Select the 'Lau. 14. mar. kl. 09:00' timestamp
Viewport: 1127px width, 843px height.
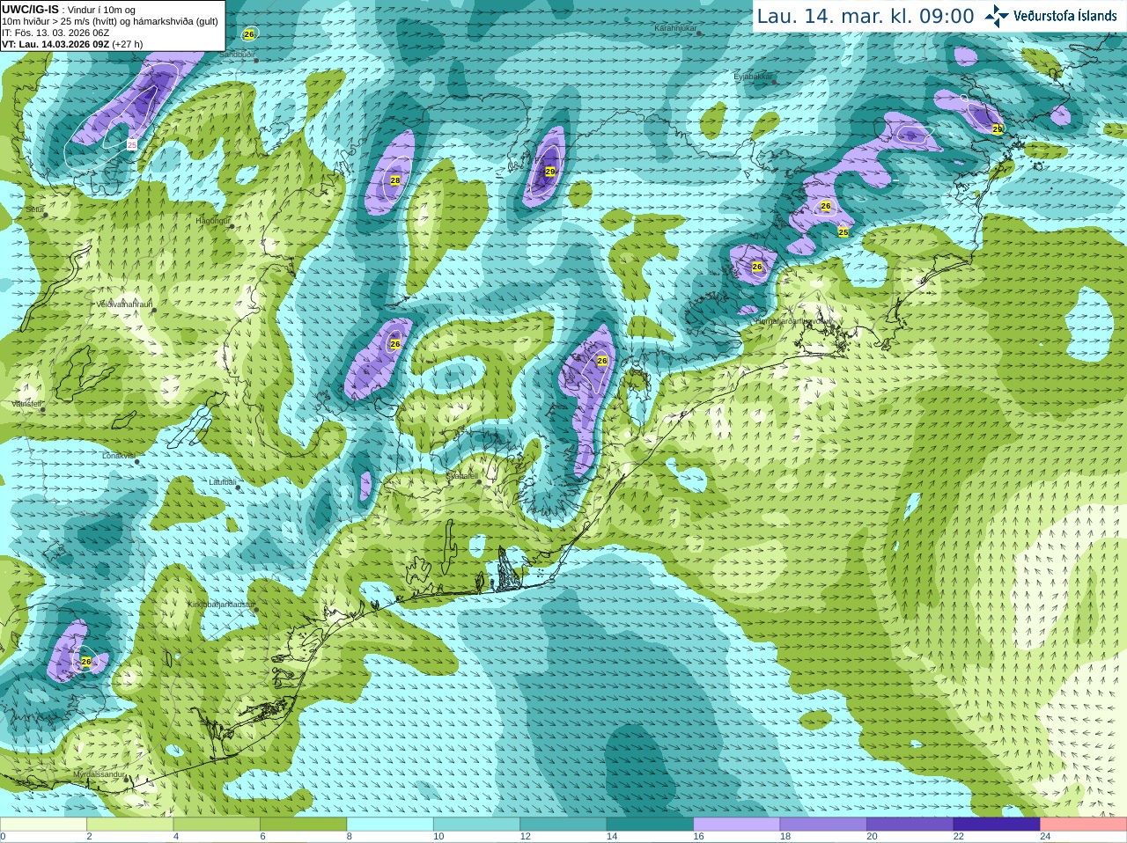pos(866,17)
